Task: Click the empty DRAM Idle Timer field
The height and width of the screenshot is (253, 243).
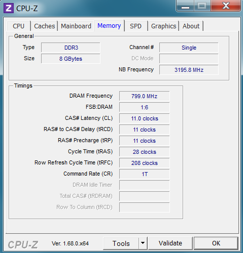Action: pyautogui.click(x=145, y=185)
